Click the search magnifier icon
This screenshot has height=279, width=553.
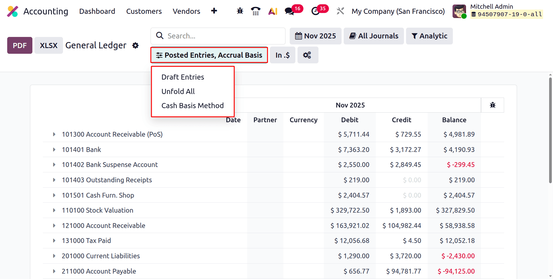(160, 36)
